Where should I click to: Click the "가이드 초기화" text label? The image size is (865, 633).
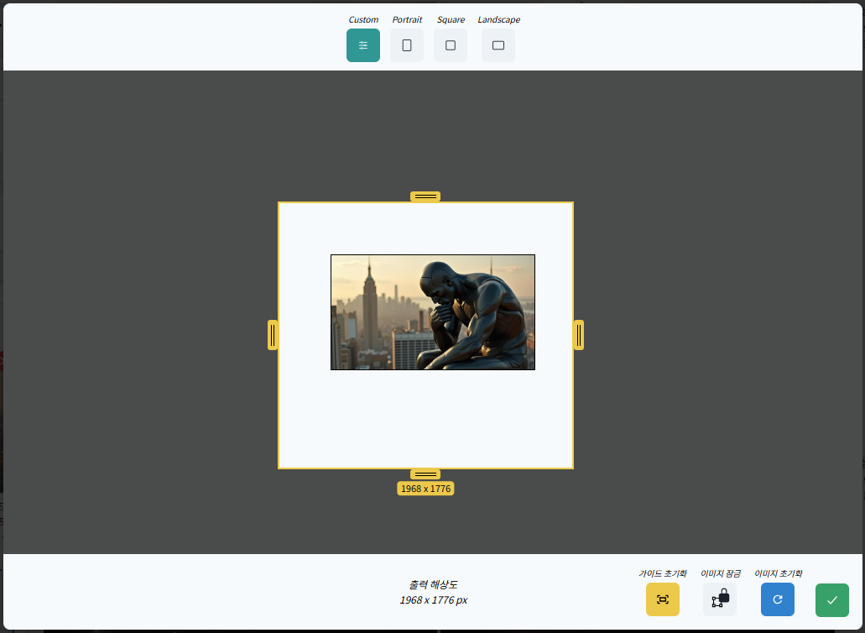662,573
